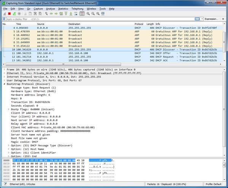The width and height of the screenshot is (228, 188).
Task: Select the DHCP Offer packet row
Action: [x=114, y=53]
